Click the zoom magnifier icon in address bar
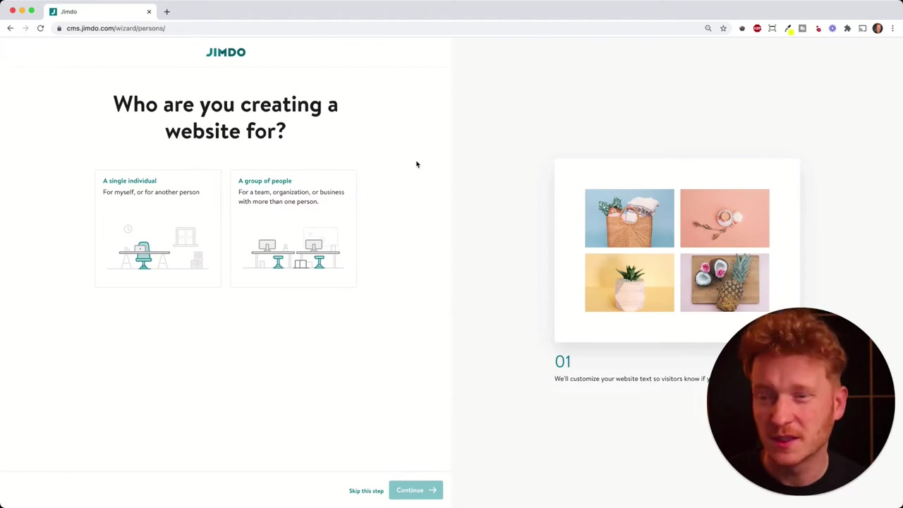Image resolution: width=903 pixels, height=508 pixels. (x=708, y=28)
